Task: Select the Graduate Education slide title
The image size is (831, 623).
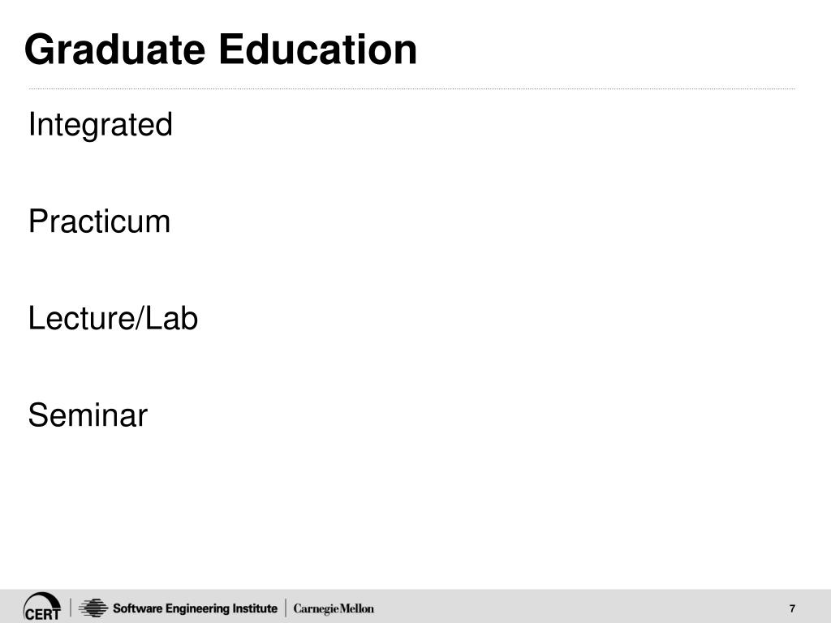Action: click(x=221, y=49)
